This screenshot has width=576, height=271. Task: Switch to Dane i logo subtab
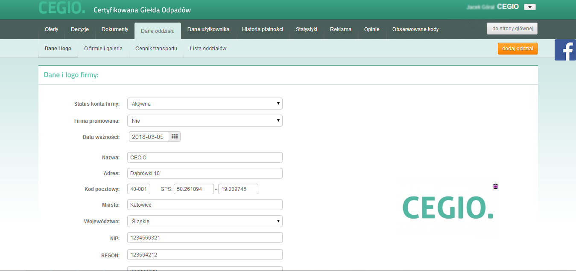pyautogui.click(x=58, y=49)
